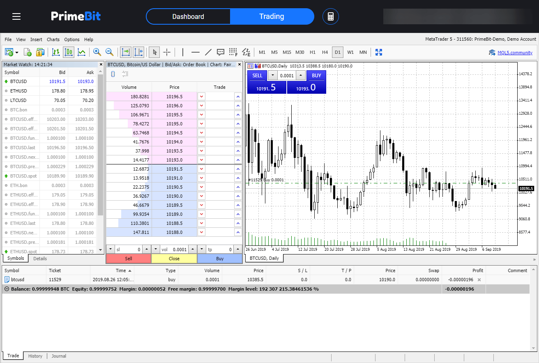Decrease the sl value in order book
539x363 pixels.
click(110, 249)
